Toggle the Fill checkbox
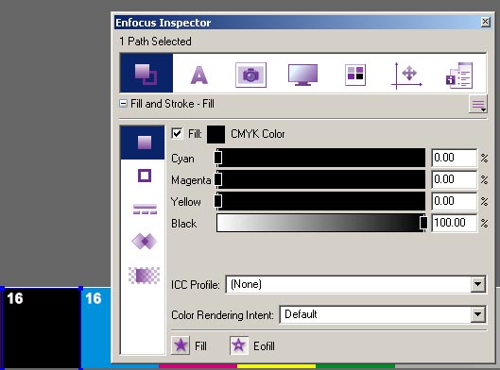Image resolution: width=500 pixels, height=370 pixels. [177, 133]
